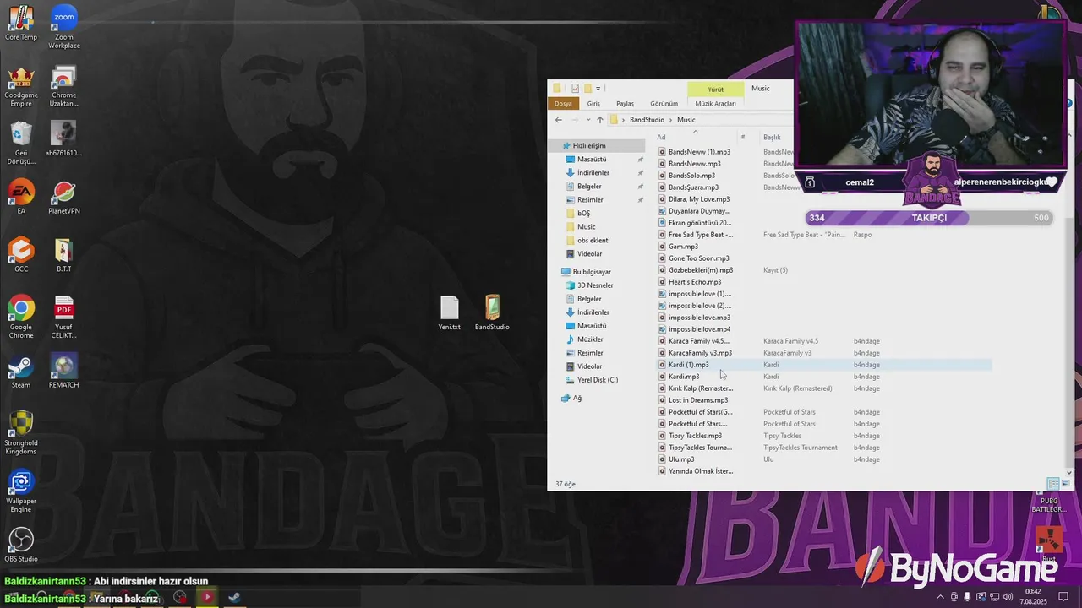Click BandStudio in the address breadcrumb

click(x=647, y=120)
